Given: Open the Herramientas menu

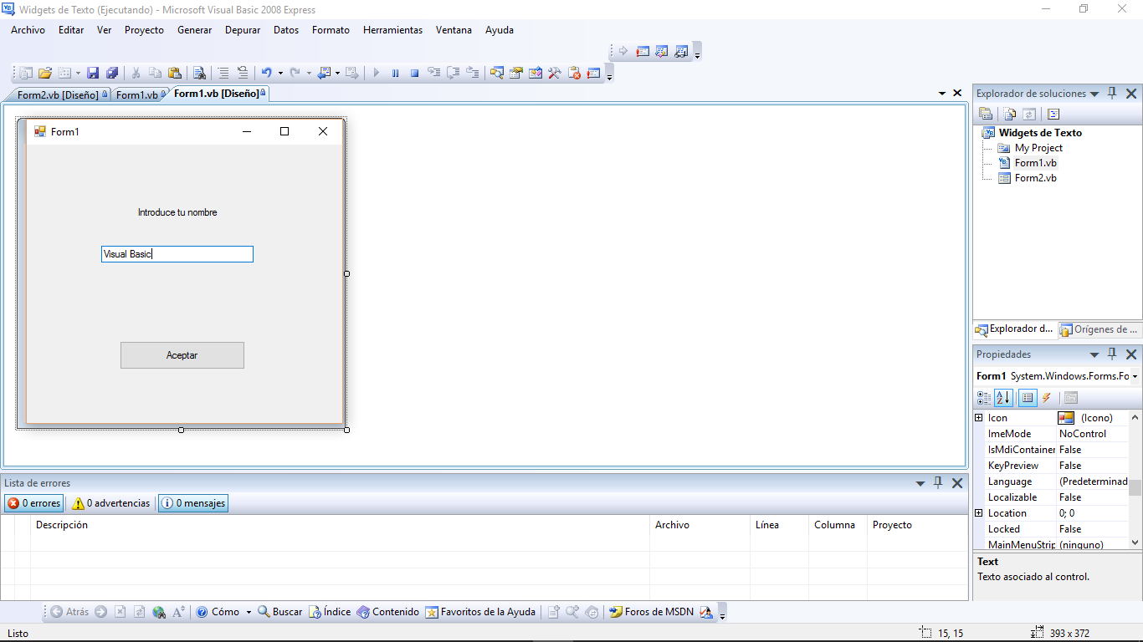Looking at the screenshot, I should [x=392, y=29].
